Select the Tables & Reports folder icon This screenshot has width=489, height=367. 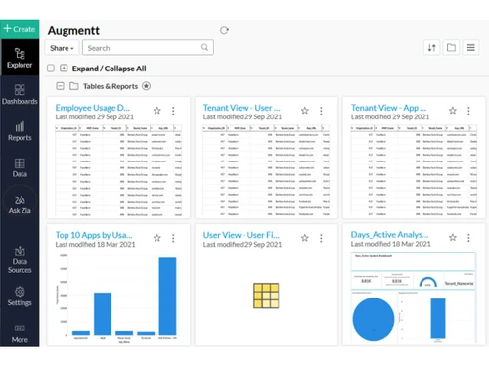click(x=74, y=86)
